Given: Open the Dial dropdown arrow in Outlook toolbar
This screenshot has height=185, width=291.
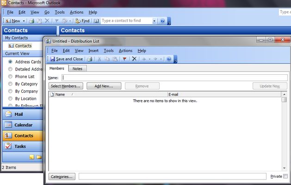Looking at the screenshot, I should click(70, 21).
